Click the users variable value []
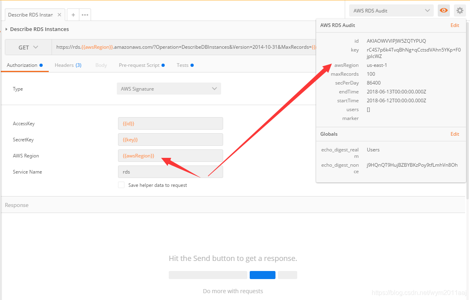The image size is (470, 300). [369, 110]
